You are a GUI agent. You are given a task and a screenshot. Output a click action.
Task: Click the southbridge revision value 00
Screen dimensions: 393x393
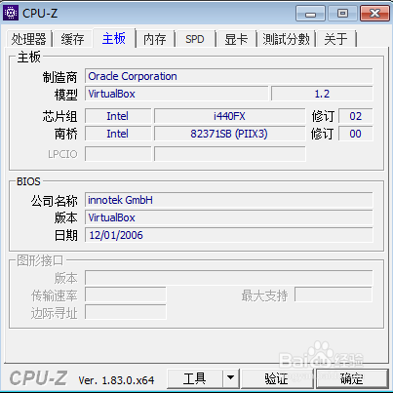pyautogui.click(x=356, y=134)
